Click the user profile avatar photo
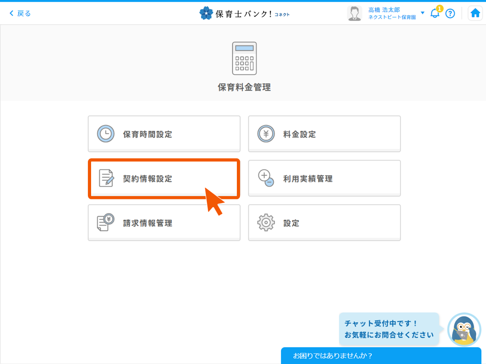 [354, 13]
